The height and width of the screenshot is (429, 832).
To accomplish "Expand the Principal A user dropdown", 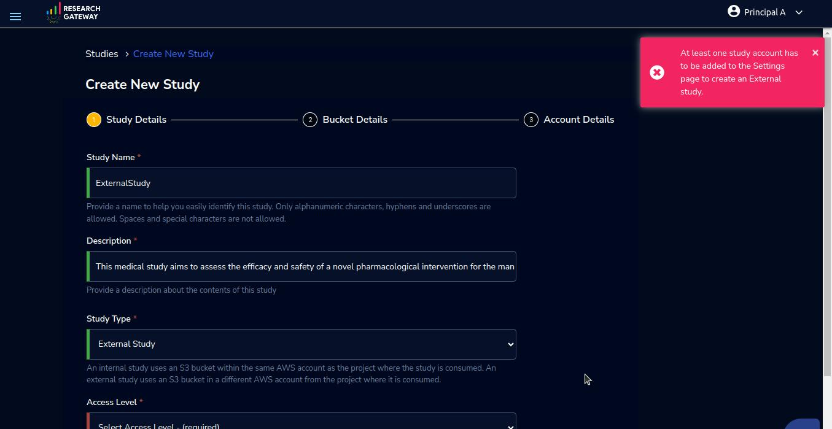I will pos(799,12).
